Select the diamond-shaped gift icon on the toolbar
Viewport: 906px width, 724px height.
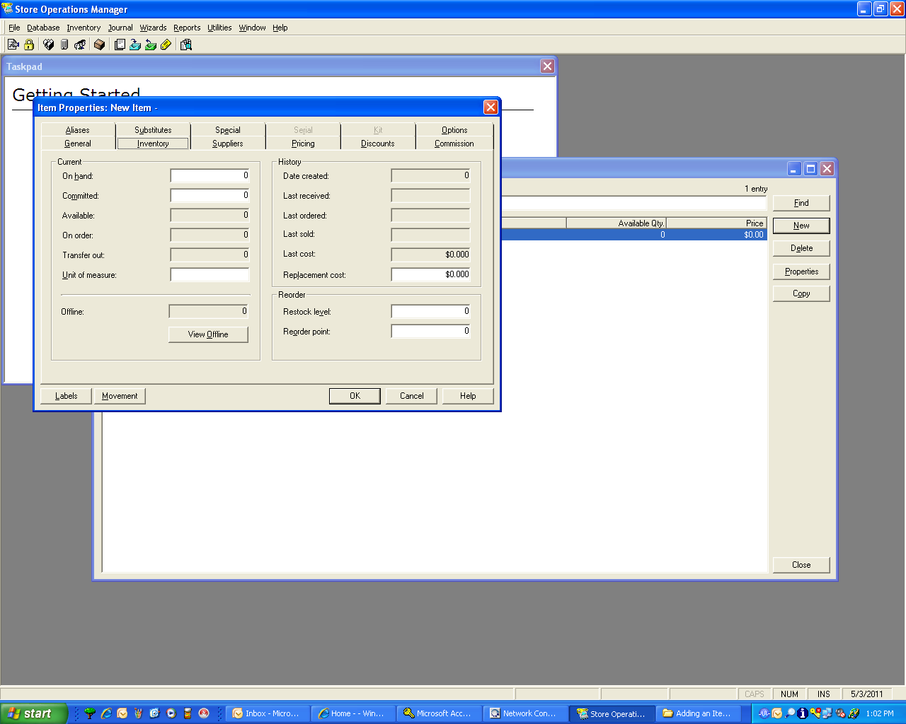tap(49, 44)
